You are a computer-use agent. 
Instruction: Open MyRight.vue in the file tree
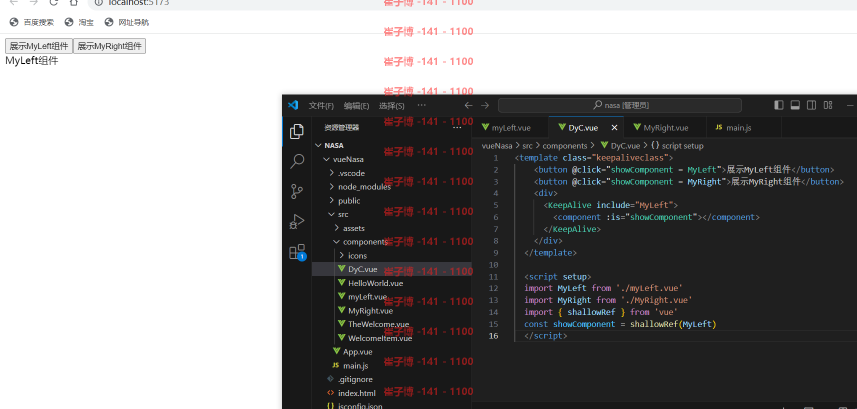click(x=391, y=310)
